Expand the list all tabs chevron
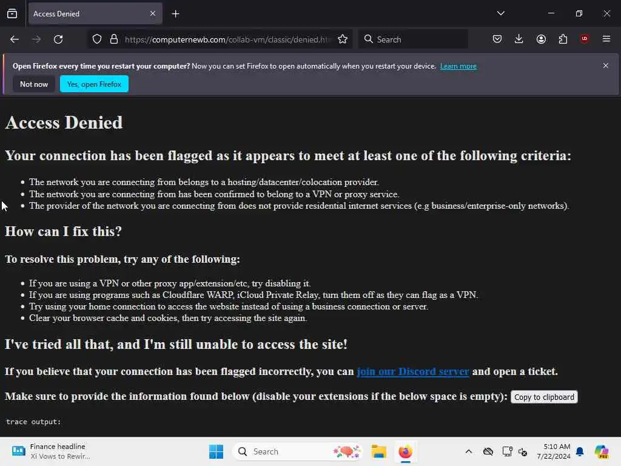The image size is (621, 466). [500, 13]
